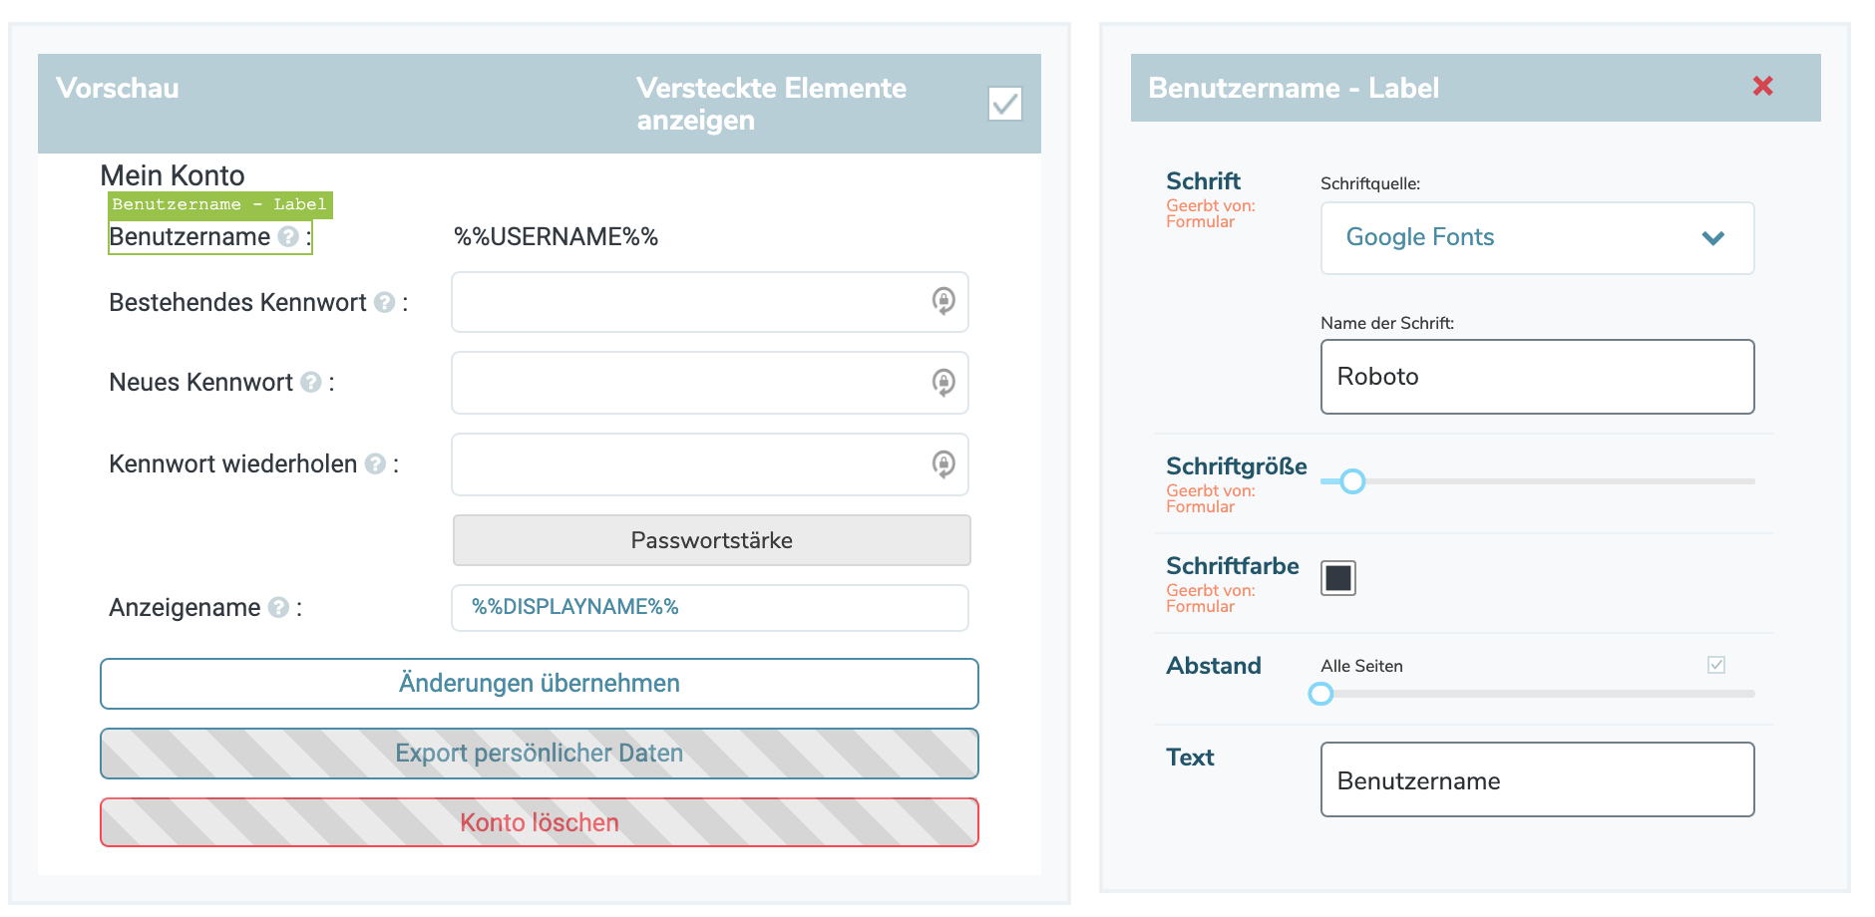
Task: Click the red Konto löschen button
Action: (x=539, y=822)
